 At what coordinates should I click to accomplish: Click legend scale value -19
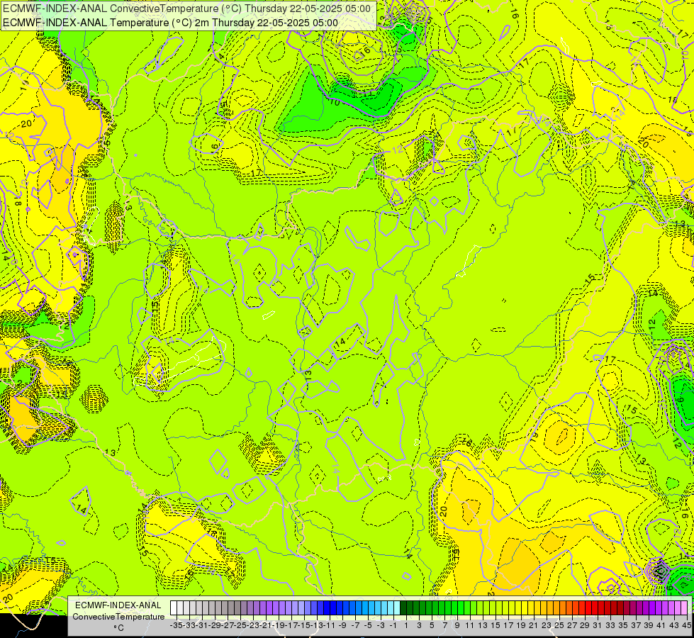[279, 626]
